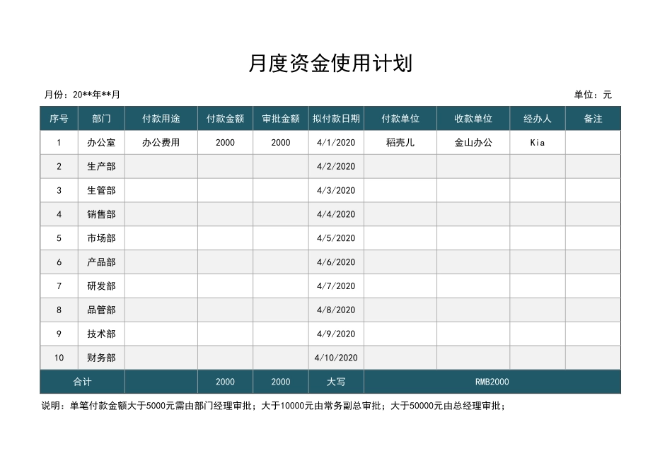
Task: Select the 经办人 column header
Action: point(537,118)
